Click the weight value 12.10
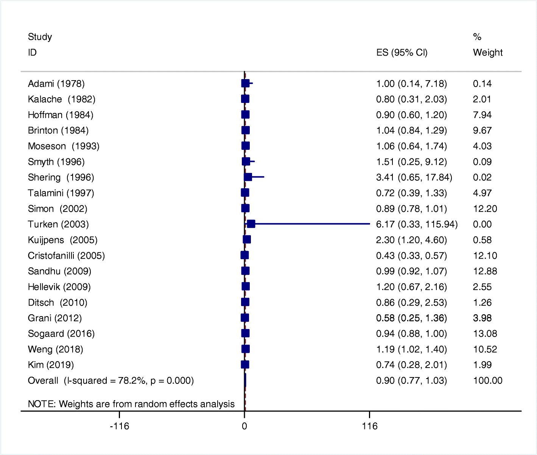 tap(485, 256)
